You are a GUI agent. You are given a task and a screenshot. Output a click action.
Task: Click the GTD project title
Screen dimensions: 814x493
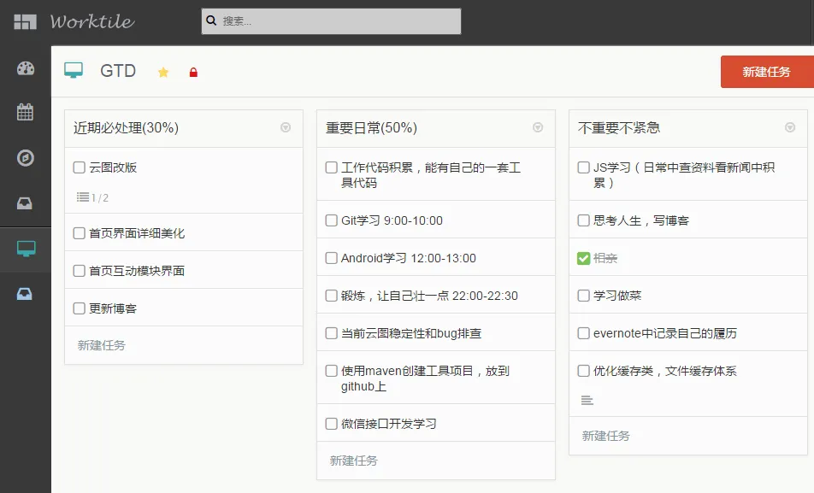tap(118, 71)
